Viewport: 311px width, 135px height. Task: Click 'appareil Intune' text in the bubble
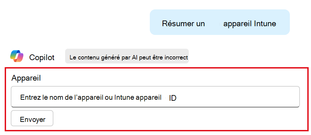[250, 24]
